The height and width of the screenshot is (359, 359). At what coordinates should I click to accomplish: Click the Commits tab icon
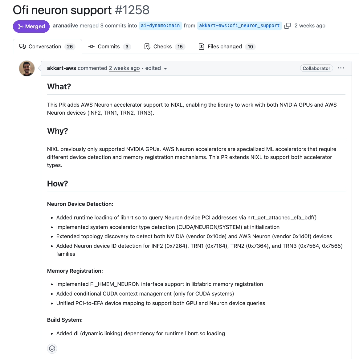(91, 47)
